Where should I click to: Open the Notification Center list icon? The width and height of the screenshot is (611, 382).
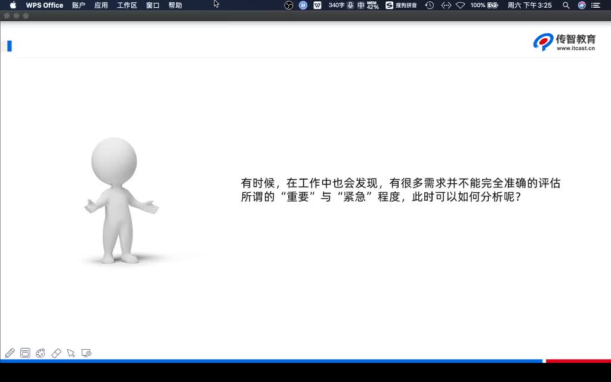[595, 5]
